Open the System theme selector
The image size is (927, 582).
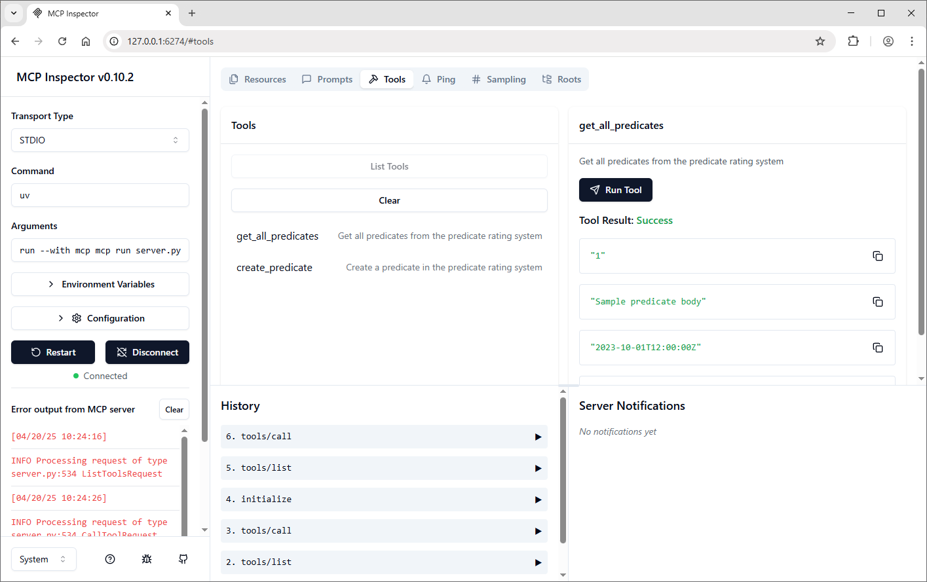[x=44, y=559]
